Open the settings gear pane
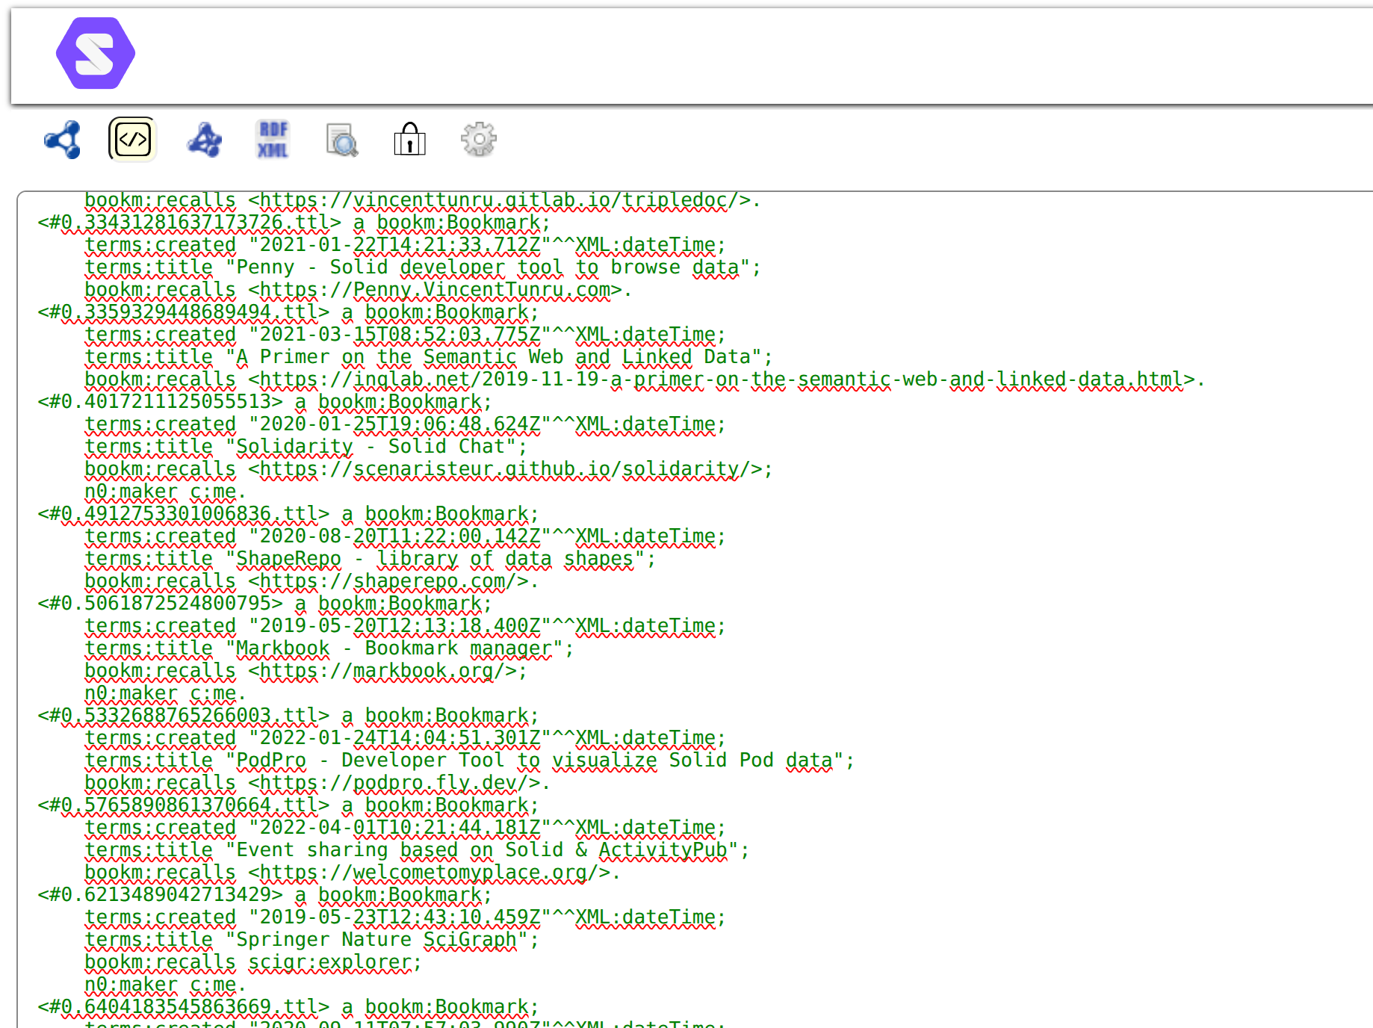 click(478, 139)
